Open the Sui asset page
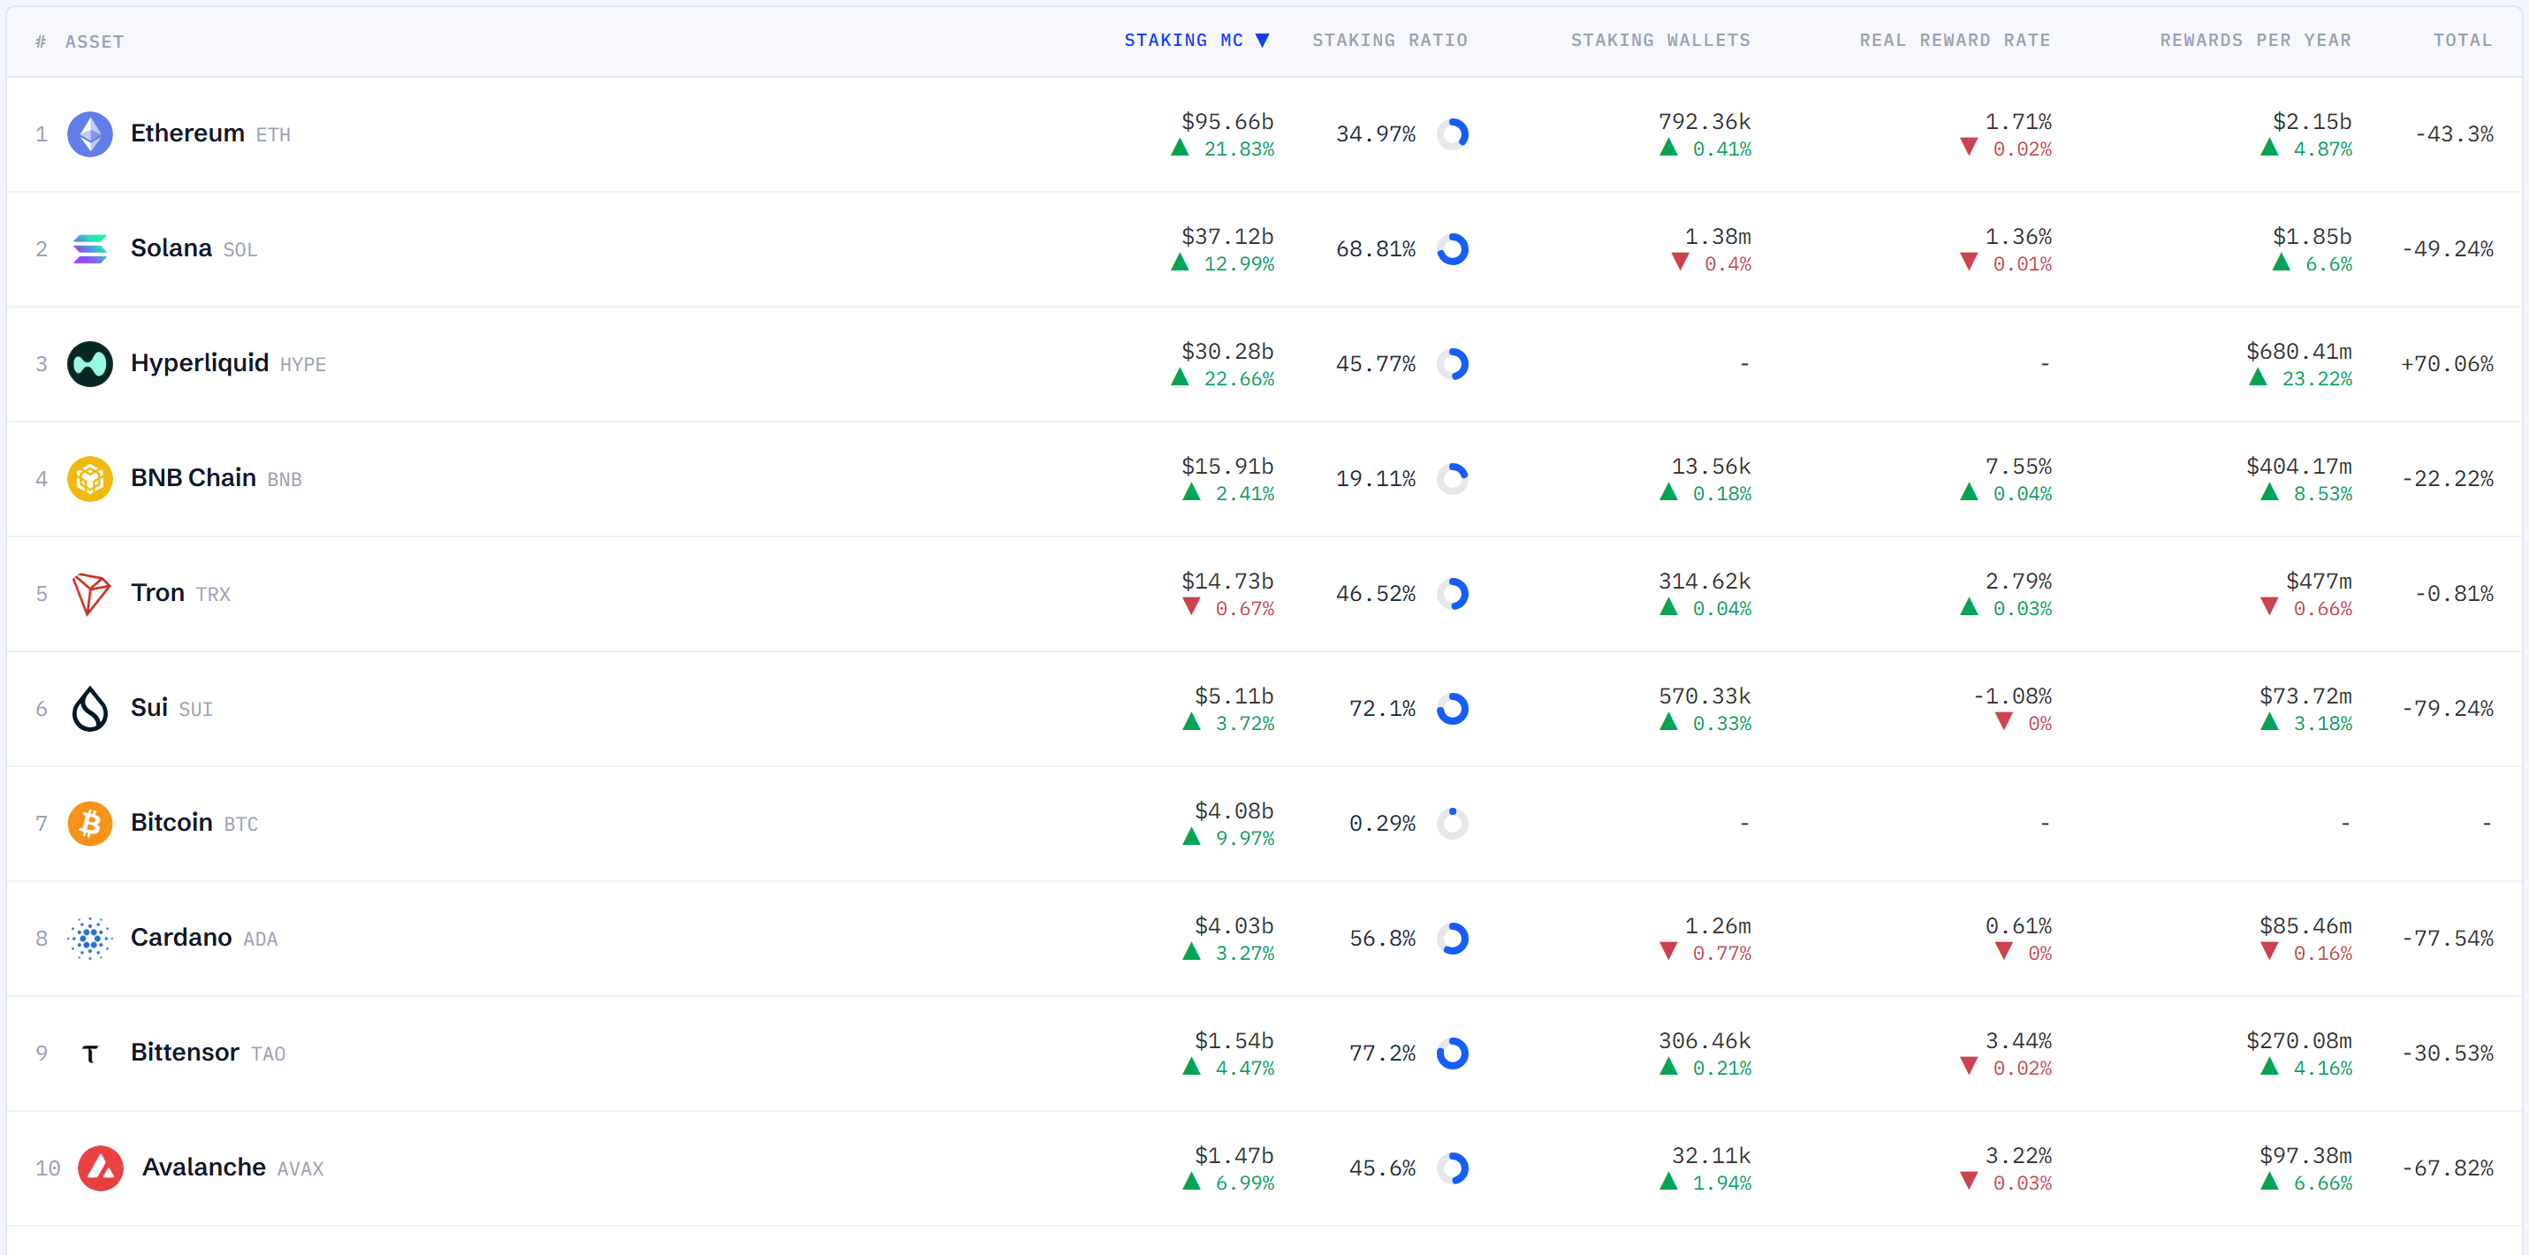 149,708
